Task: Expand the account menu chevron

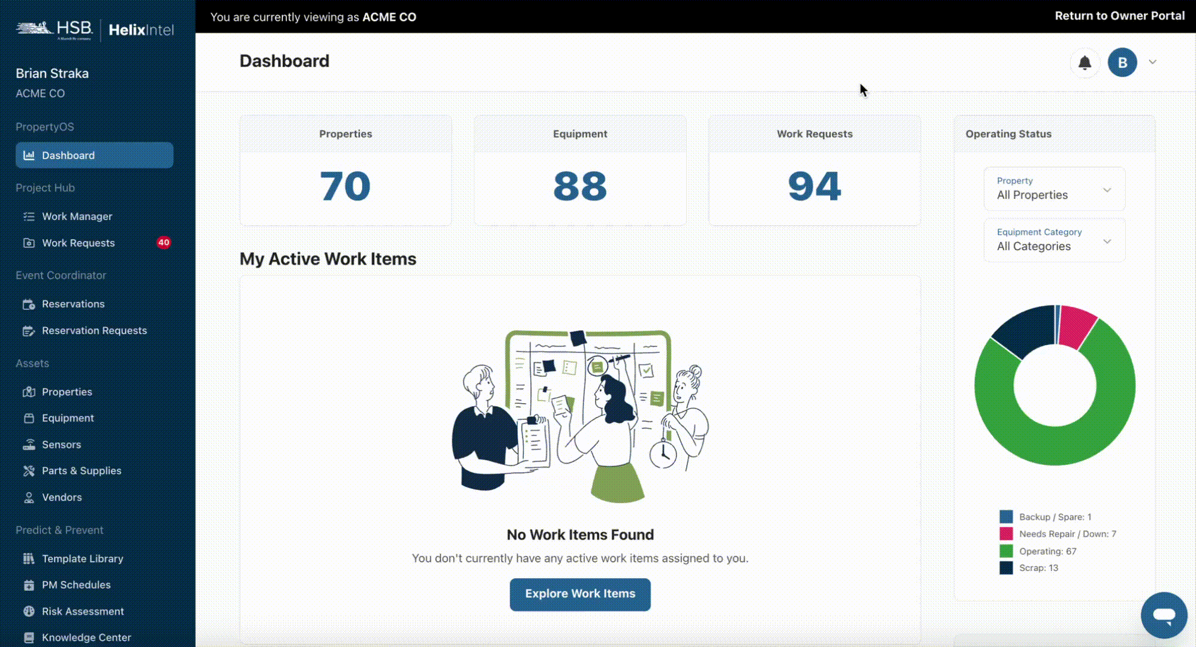Action: pos(1153,62)
